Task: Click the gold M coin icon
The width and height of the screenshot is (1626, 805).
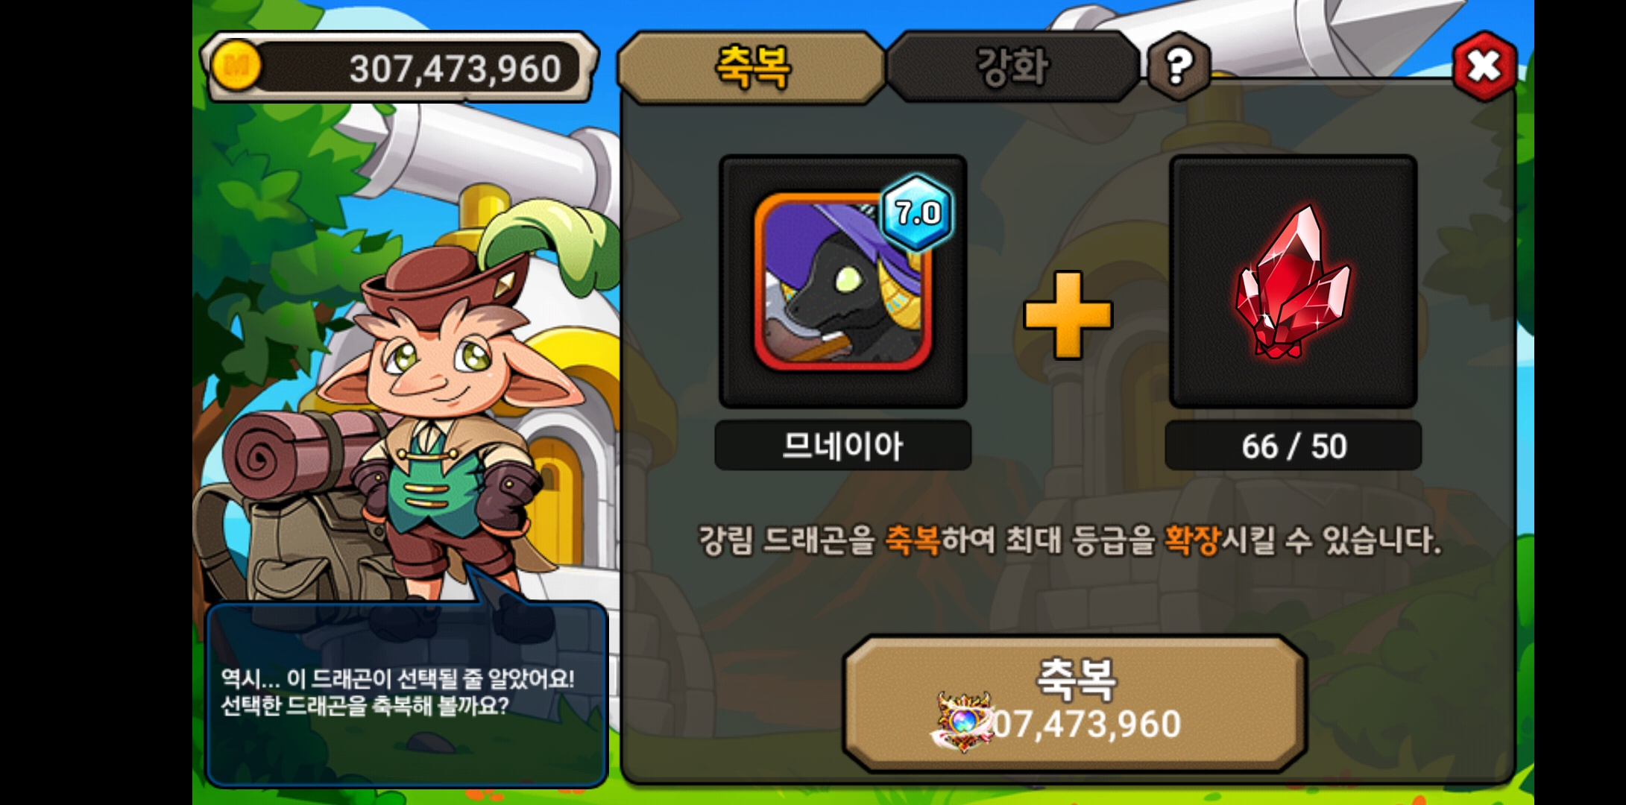Action: pyautogui.click(x=236, y=67)
